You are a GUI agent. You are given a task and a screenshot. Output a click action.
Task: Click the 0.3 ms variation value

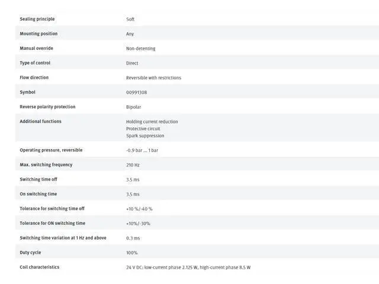coord(133,238)
